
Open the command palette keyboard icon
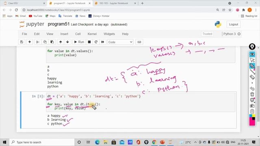click(139, 42)
